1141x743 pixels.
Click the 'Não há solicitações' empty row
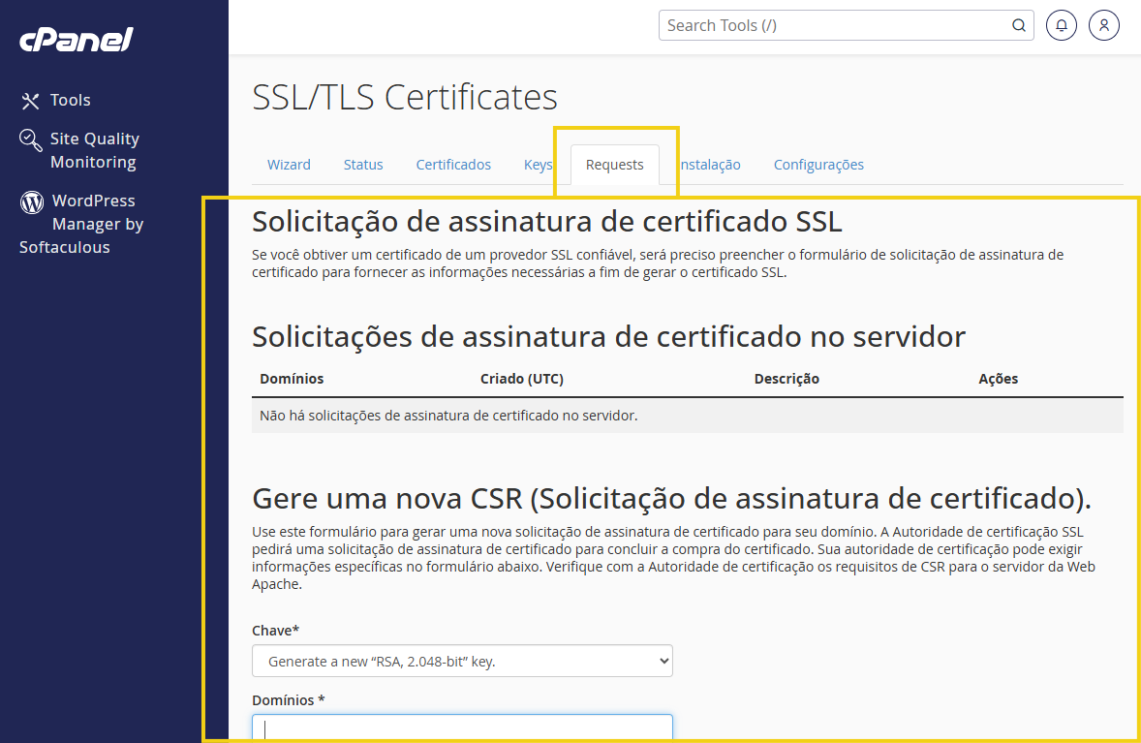(687, 416)
